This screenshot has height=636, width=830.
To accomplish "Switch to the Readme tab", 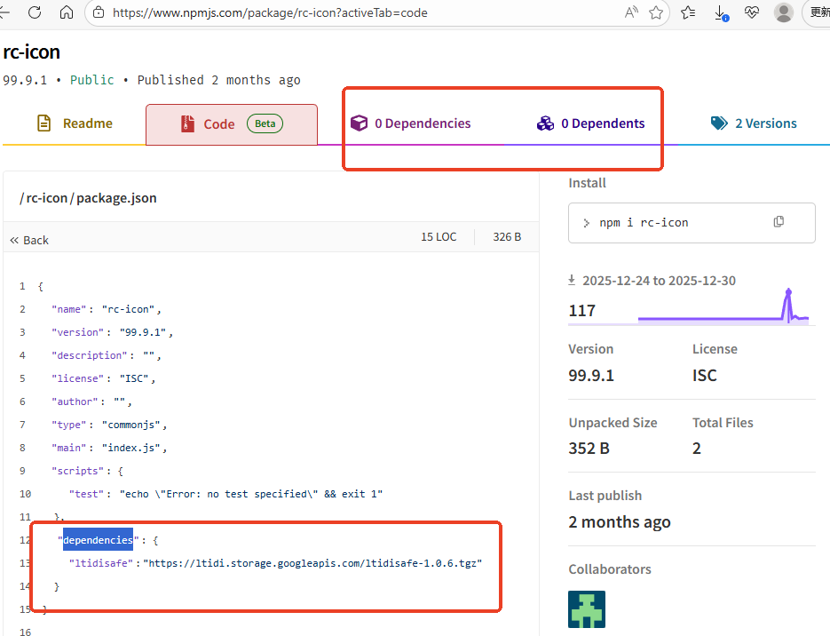I will coord(74,123).
